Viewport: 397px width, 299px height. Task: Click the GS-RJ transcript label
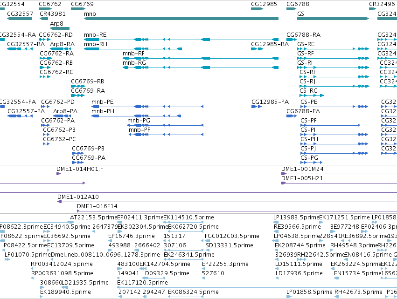pyautogui.click(x=307, y=82)
